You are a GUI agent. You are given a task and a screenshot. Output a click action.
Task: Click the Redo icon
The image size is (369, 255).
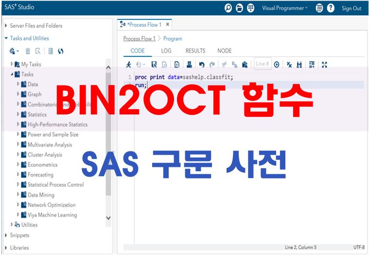tap(212, 64)
